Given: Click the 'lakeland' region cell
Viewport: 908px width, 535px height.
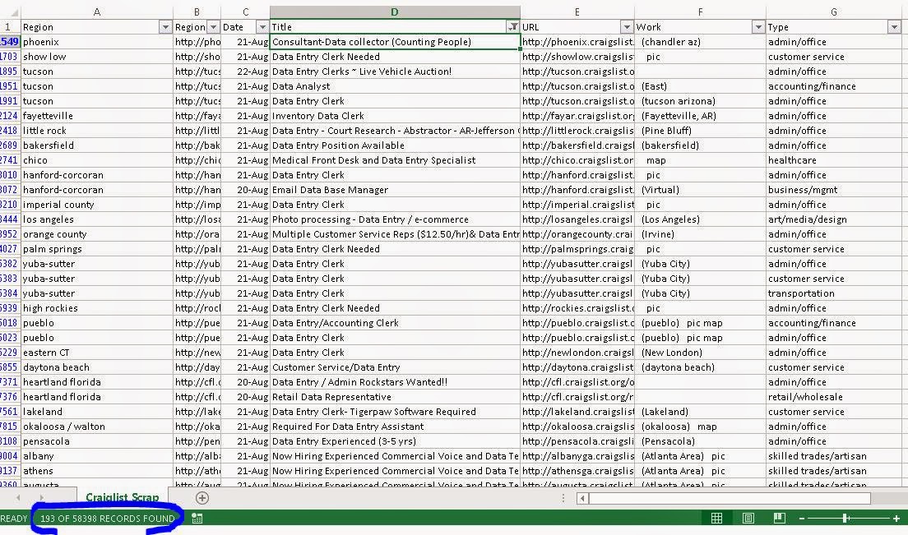Looking at the screenshot, I should 97,412.
